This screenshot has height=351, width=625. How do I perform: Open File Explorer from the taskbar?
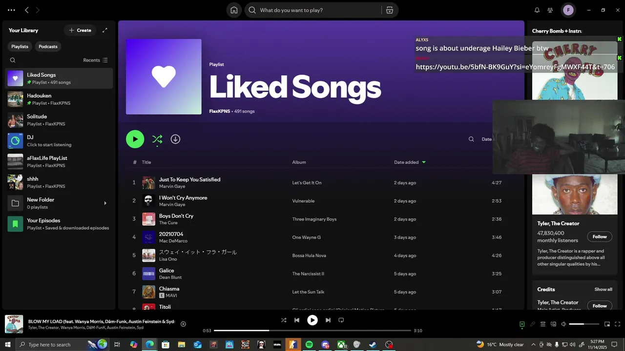tap(182, 345)
